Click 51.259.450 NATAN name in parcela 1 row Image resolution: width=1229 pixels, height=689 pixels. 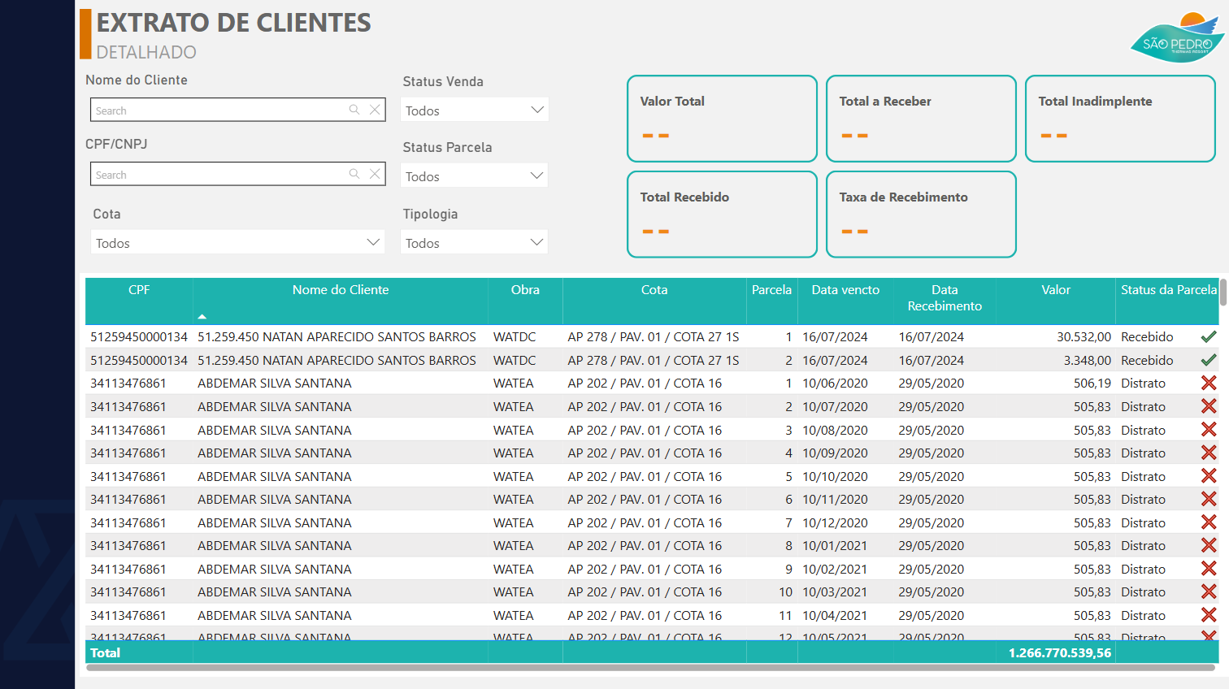coord(337,336)
